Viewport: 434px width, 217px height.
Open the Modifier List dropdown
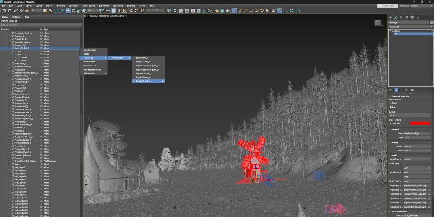pyautogui.click(x=410, y=27)
